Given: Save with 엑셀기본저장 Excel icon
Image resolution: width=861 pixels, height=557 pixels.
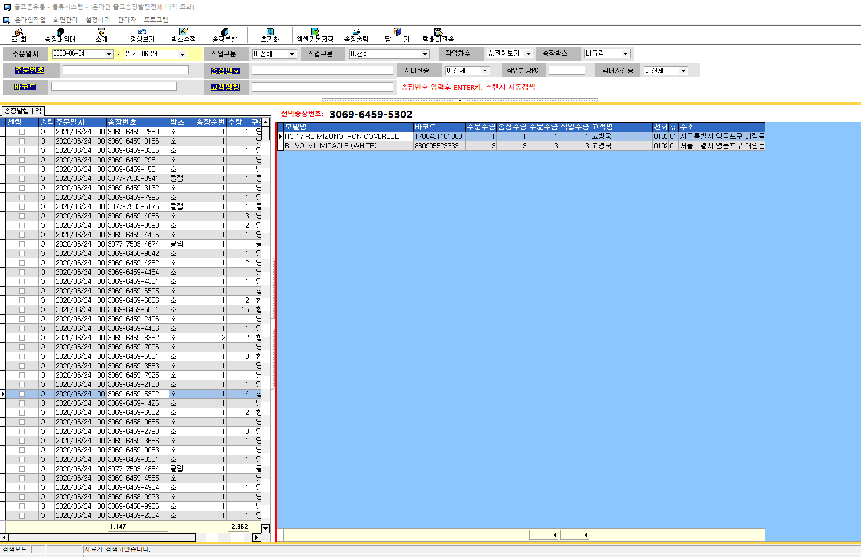Looking at the screenshot, I should (x=315, y=35).
